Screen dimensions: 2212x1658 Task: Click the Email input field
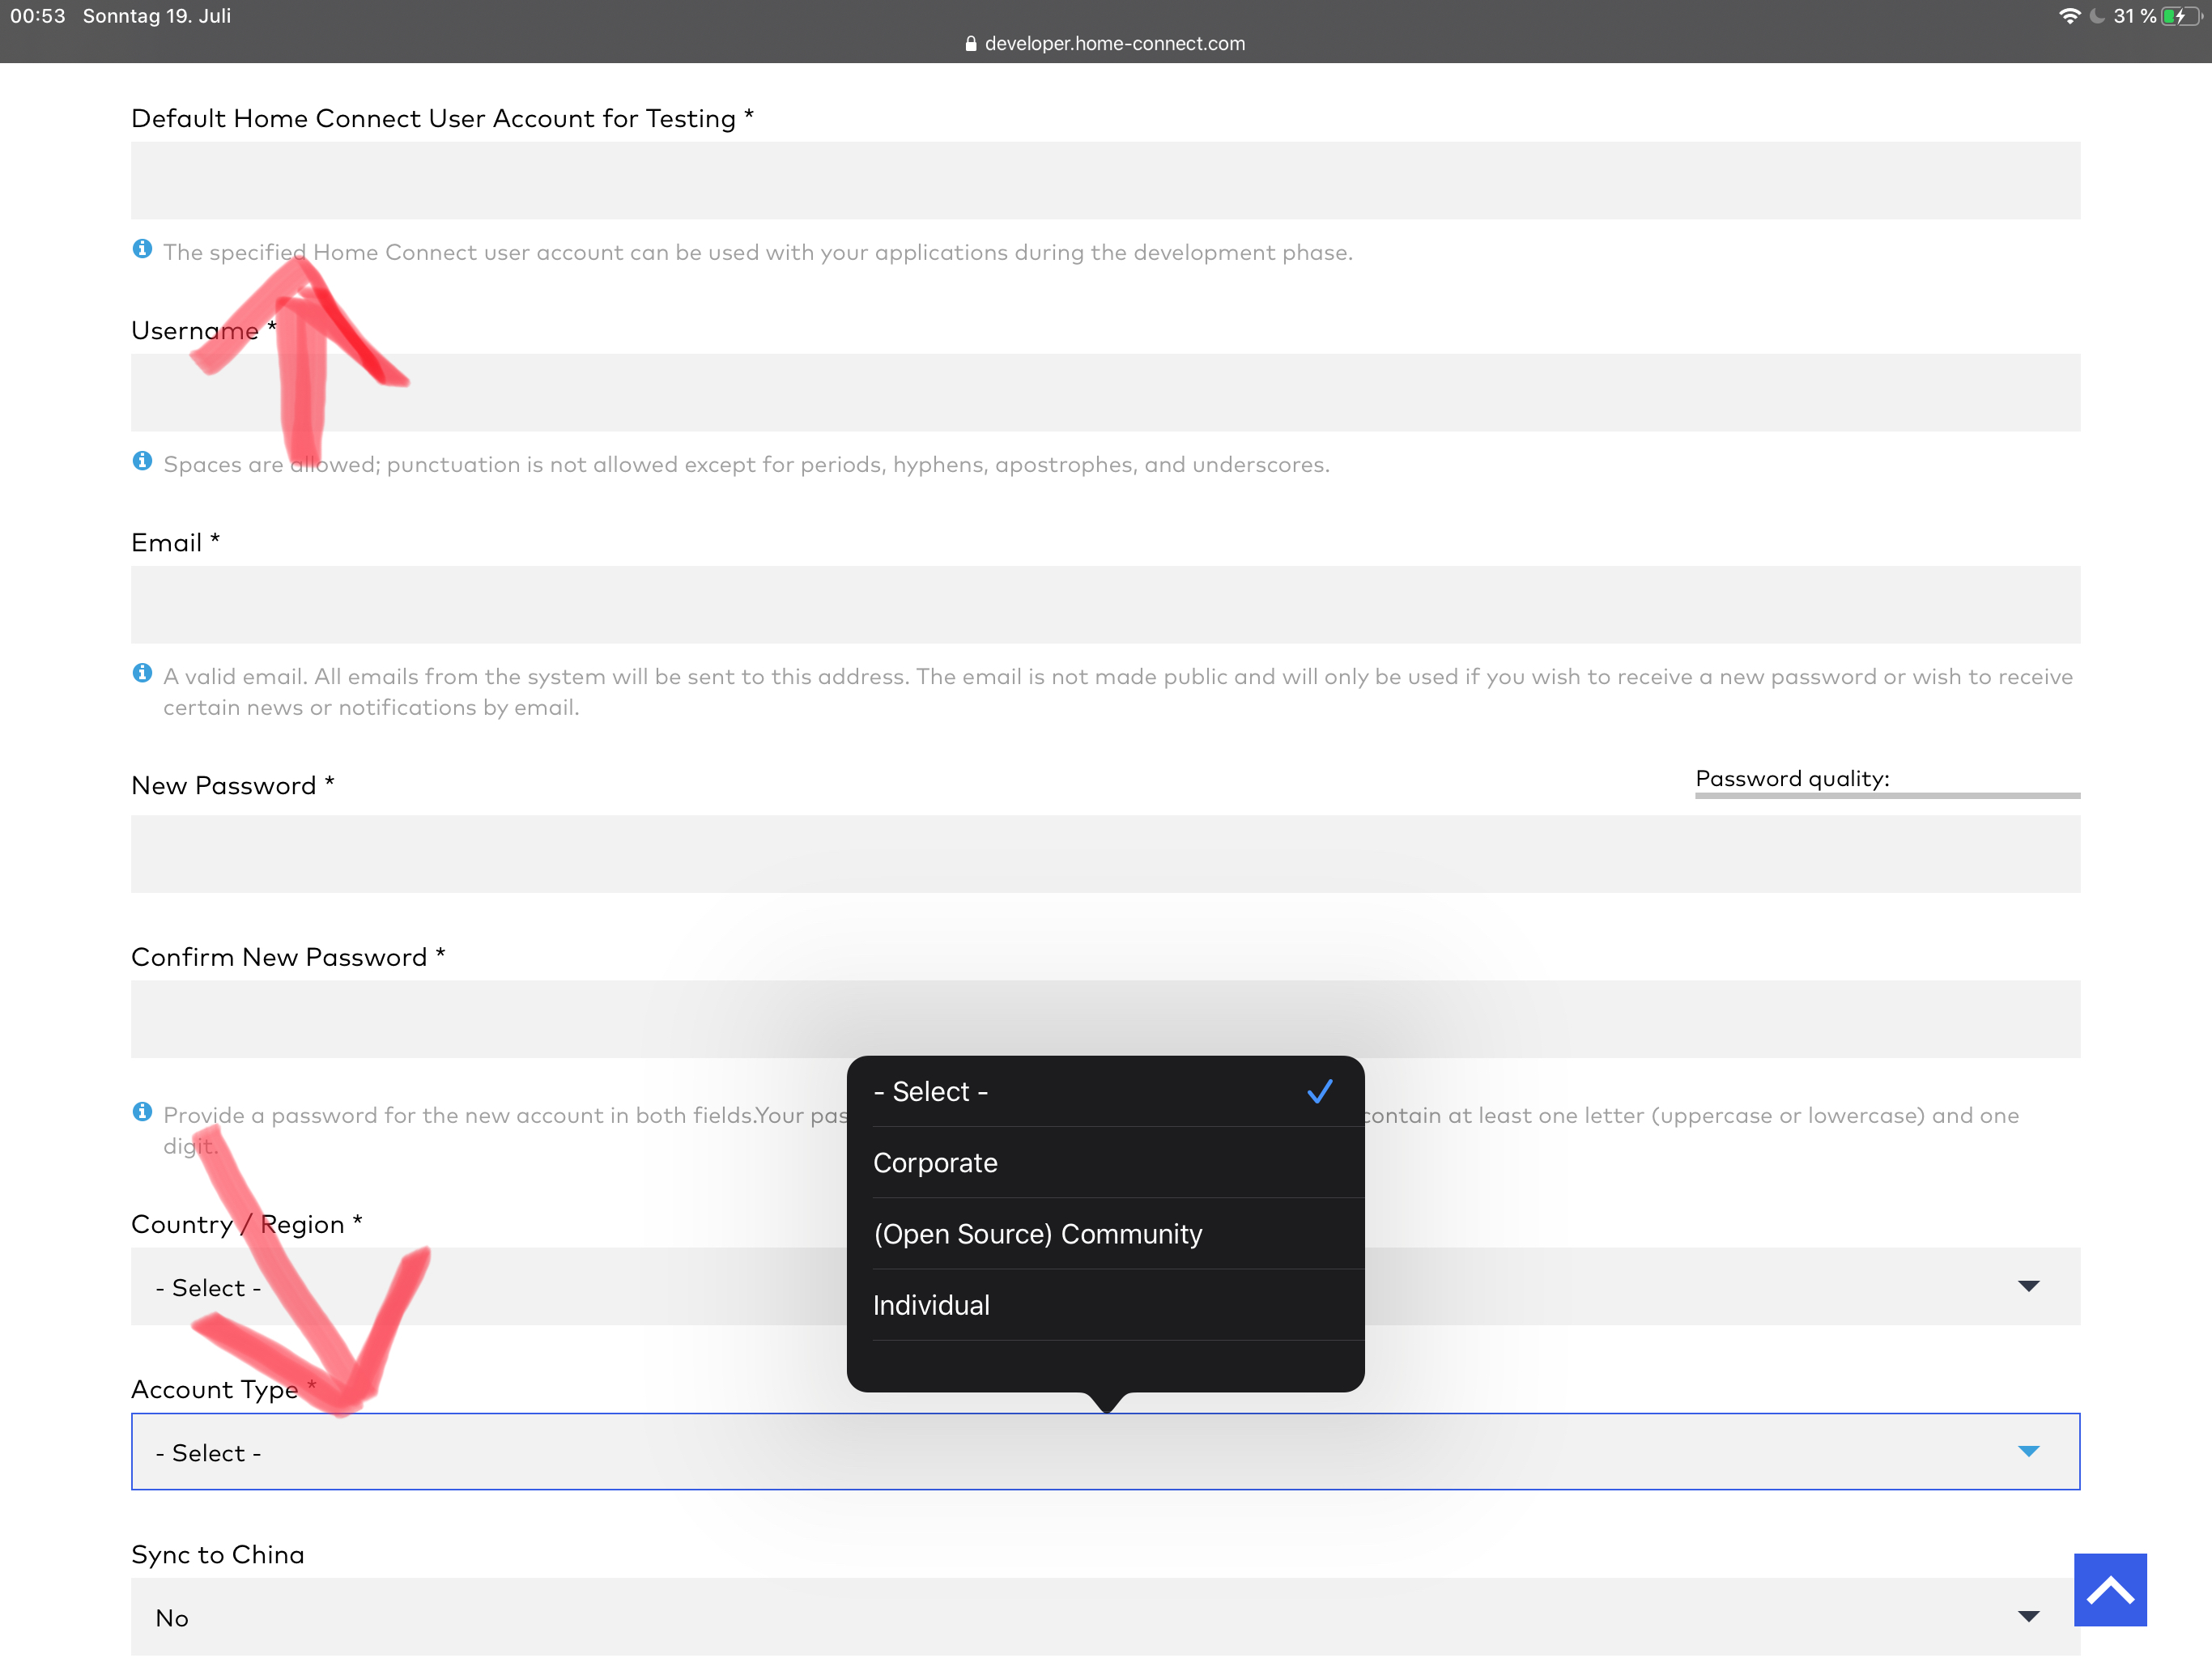pyautogui.click(x=1104, y=604)
